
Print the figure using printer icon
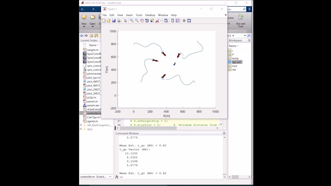119,21
